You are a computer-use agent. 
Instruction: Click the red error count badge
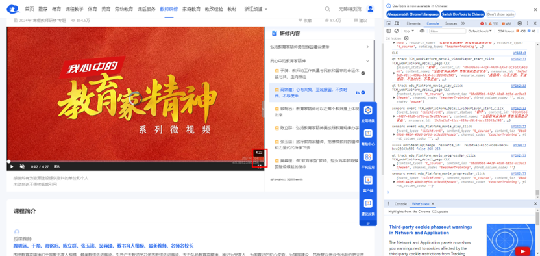click(x=484, y=23)
